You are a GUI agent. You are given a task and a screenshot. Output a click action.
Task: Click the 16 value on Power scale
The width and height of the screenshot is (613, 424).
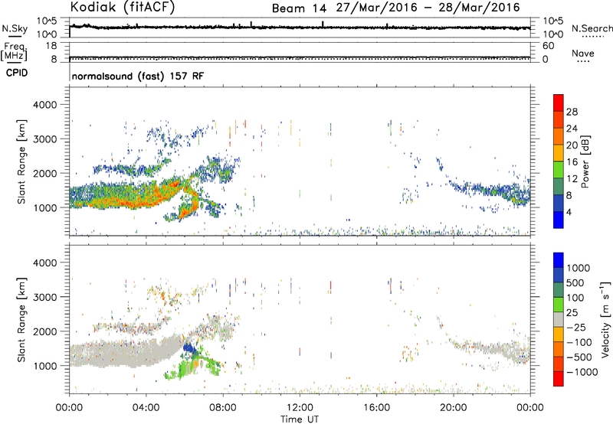[x=572, y=162]
